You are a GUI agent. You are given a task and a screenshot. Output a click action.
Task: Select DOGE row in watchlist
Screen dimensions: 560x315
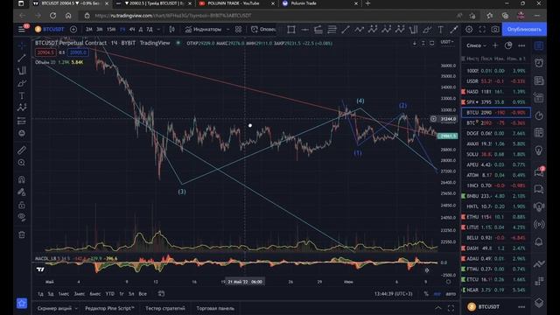tap(496, 133)
